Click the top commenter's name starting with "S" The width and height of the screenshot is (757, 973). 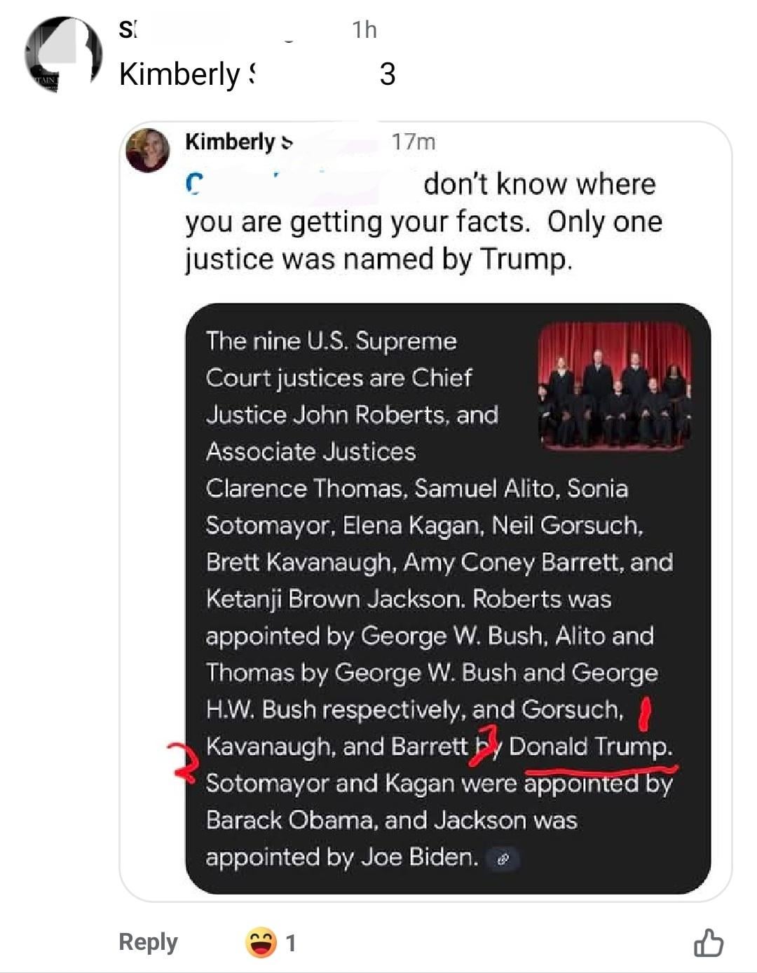click(x=128, y=30)
